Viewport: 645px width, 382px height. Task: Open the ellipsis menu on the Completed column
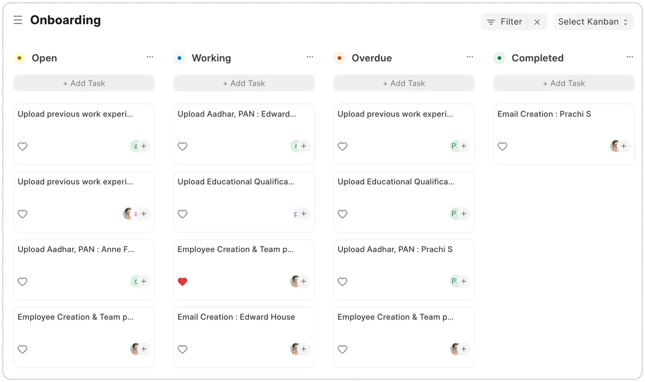click(629, 57)
